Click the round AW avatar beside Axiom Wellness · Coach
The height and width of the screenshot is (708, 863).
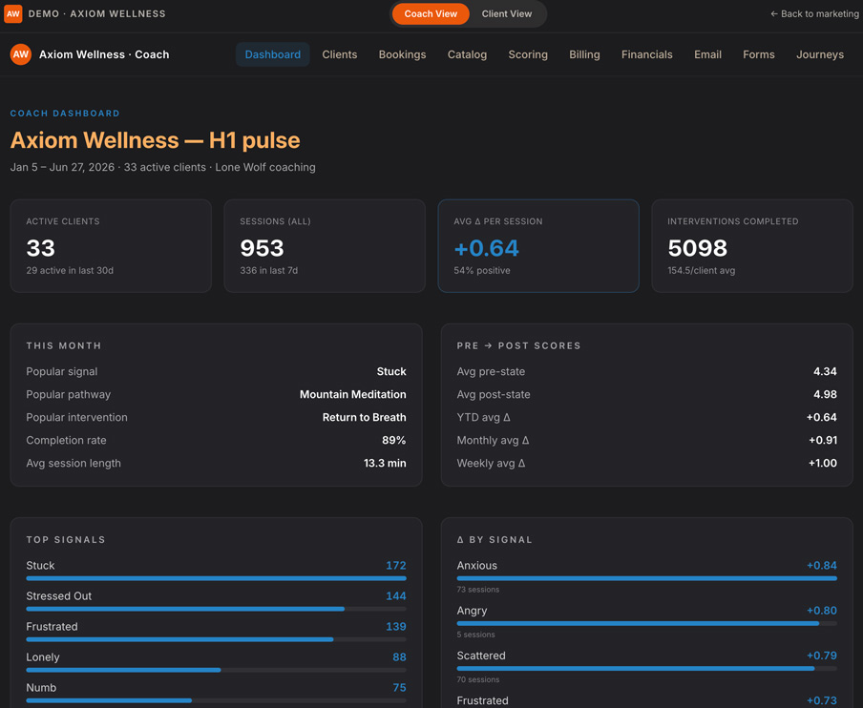click(x=21, y=54)
